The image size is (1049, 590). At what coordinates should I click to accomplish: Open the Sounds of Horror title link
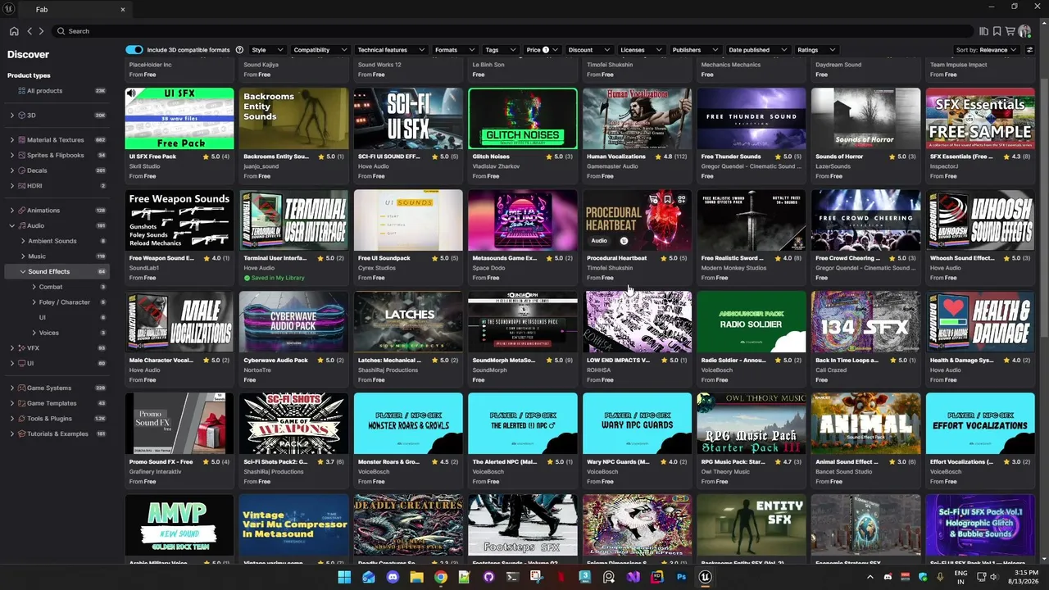(839, 157)
